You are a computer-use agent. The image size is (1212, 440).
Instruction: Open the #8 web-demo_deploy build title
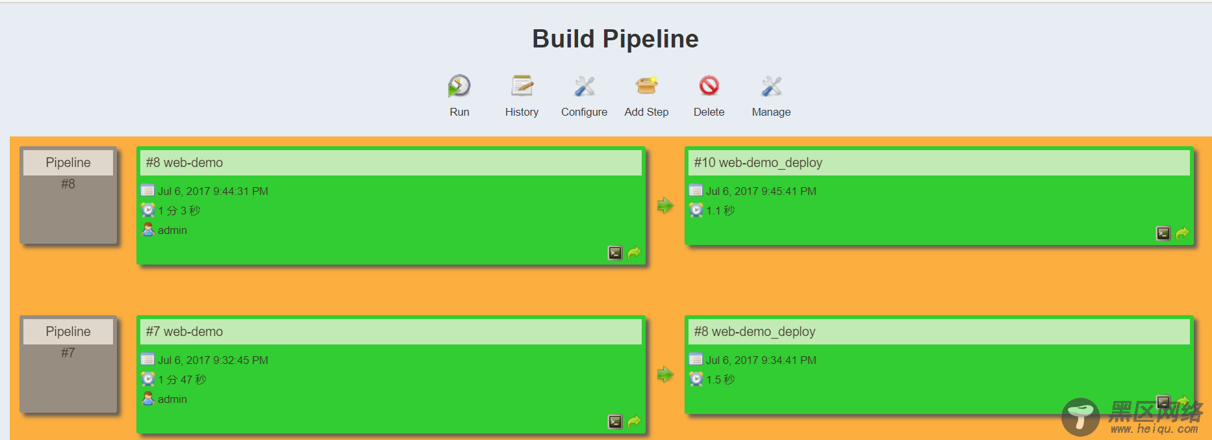[x=755, y=331]
